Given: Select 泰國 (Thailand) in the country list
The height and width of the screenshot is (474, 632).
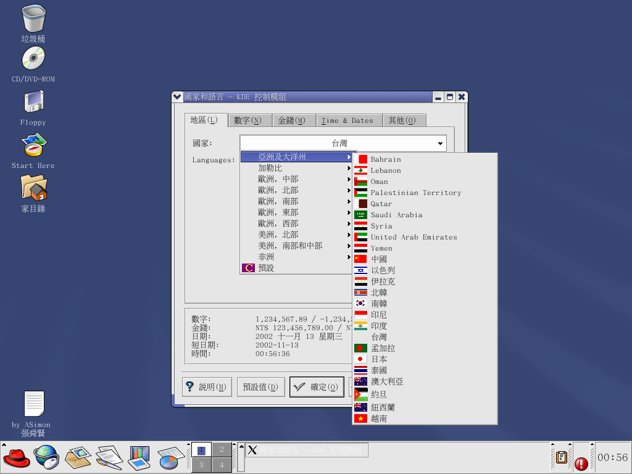Looking at the screenshot, I should tap(425, 370).
